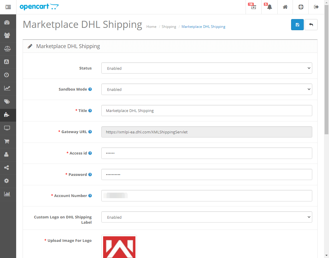Open the letter A sidebar icon
This screenshot has width=329, height=258.
coord(7,62)
